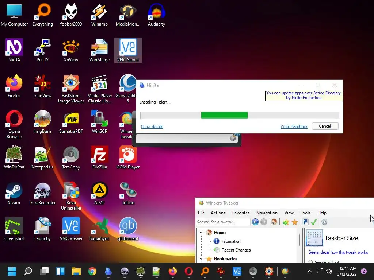Show hidden system tray icons chevron
This screenshot has width=374, height=280.
click(310, 271)
